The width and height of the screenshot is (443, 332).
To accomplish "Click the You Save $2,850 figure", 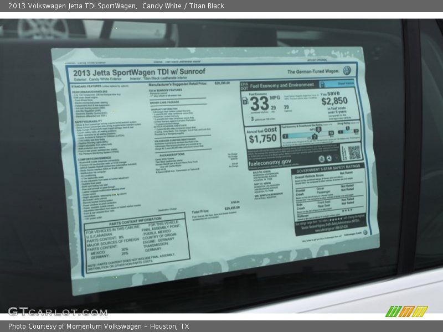I will click(334, 100).
